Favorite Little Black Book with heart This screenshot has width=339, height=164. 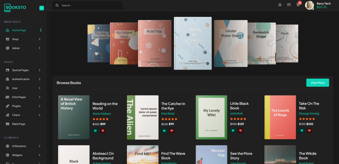click(x=240, y=131)
